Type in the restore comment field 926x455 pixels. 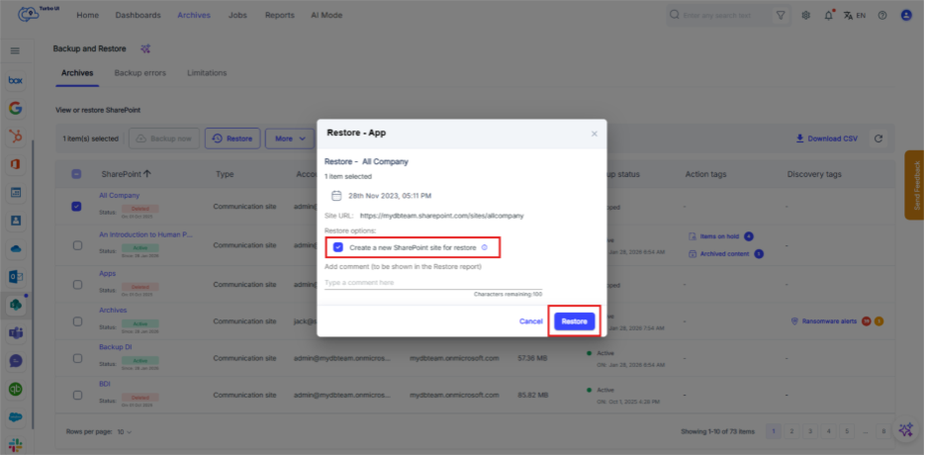tap(433, 283)
